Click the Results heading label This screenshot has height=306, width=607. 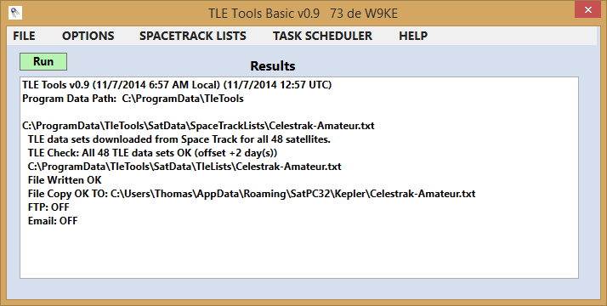(273, 66)
